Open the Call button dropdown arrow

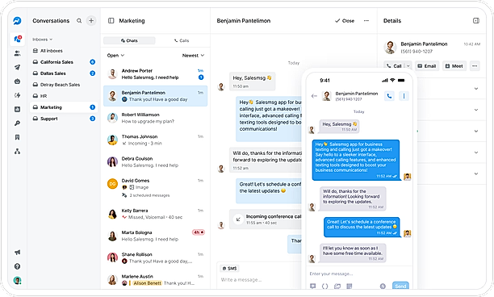[x=408, y=66]
